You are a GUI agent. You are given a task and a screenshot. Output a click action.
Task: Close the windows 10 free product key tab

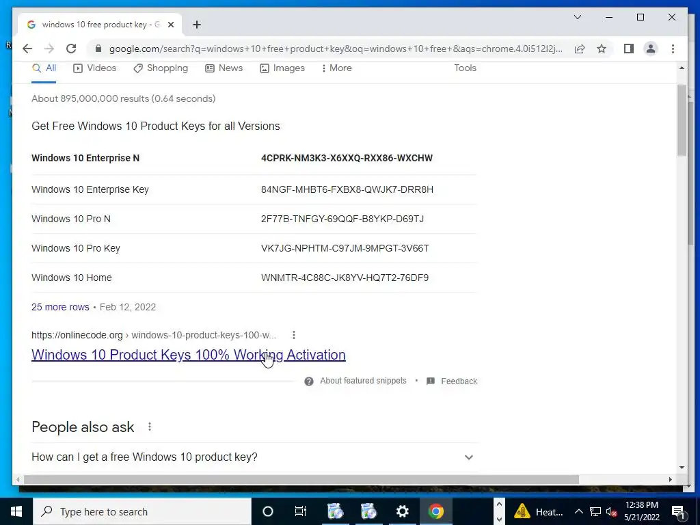click(x=170, y=25)
